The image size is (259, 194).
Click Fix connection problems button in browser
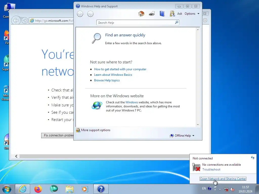57,135
